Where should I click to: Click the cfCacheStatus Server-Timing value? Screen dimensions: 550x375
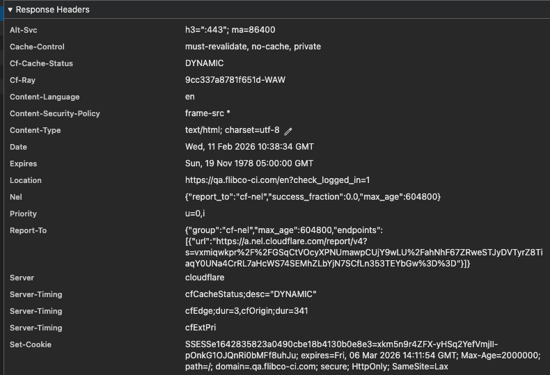[x=251, y=294]
